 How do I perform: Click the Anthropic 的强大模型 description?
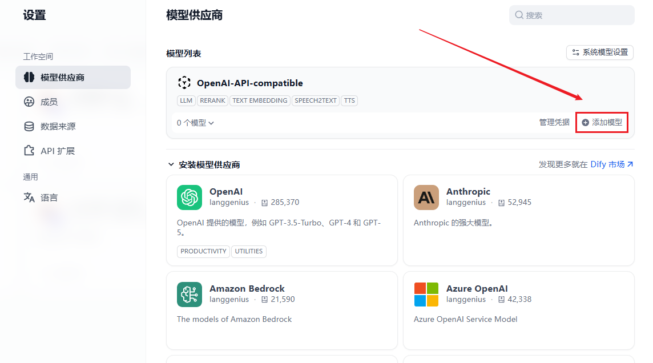(454, 223)
